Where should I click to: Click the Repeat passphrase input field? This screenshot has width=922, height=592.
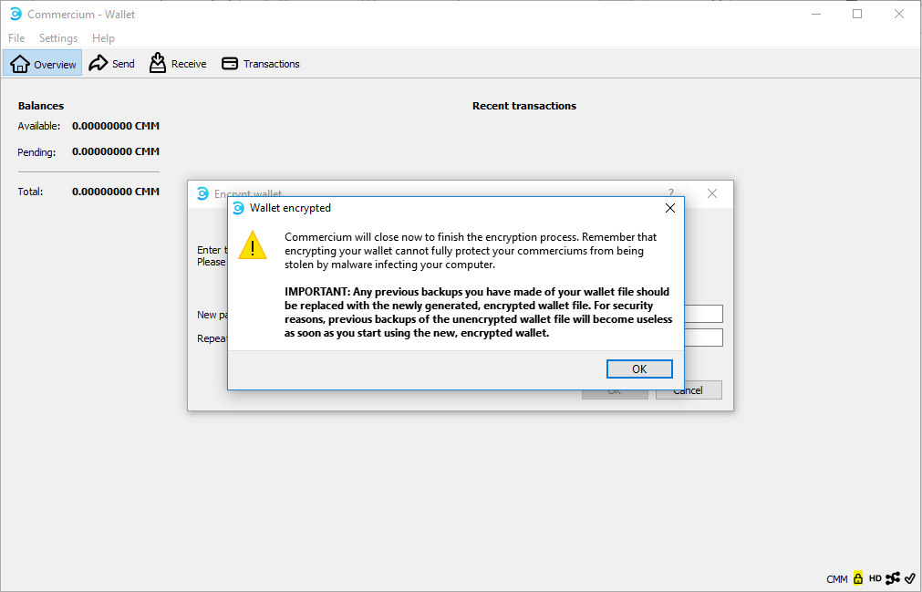point(703,338)
